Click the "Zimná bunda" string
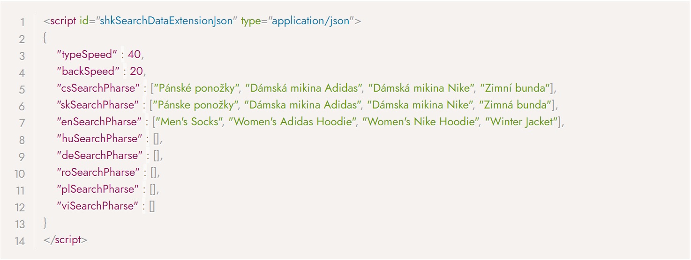The width and height of the screenshot is (691, 260). [516, 105]
